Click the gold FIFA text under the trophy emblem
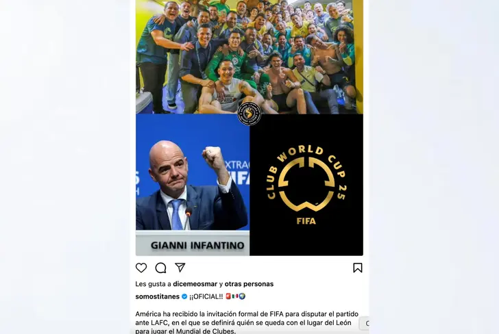Screen dimensions: 499x334 tap(306, 221)
